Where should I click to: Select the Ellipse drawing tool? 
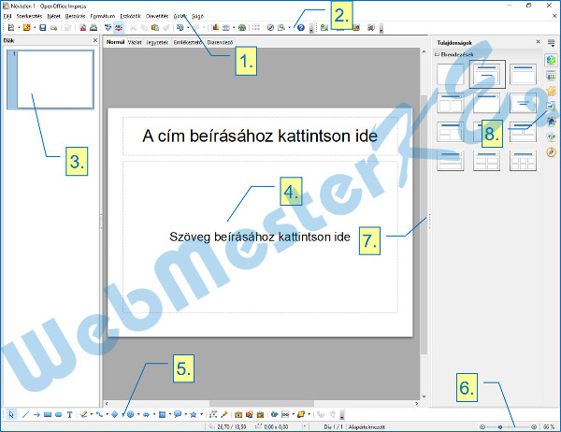click(x=59, y=414)
